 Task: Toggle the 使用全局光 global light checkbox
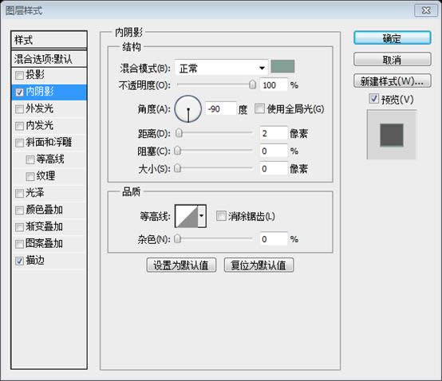[259, 108]
